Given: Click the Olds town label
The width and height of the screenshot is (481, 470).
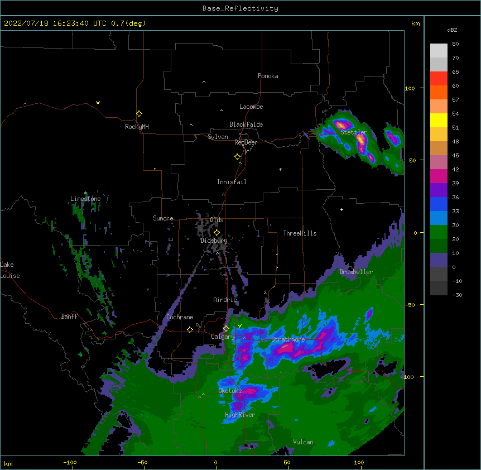Looking at the screenshot, I should 217,220.
